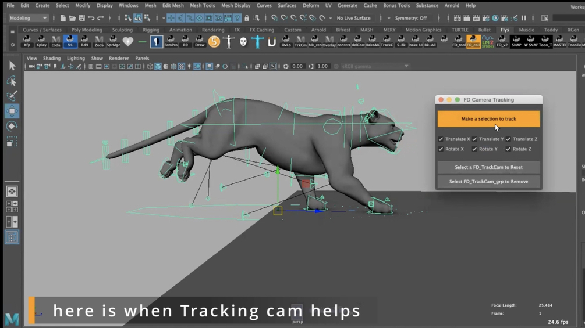The height and width of the screenshot is (328, 585).
Task: Open the Modeling menu set dropdown
Action: point(29,18)
